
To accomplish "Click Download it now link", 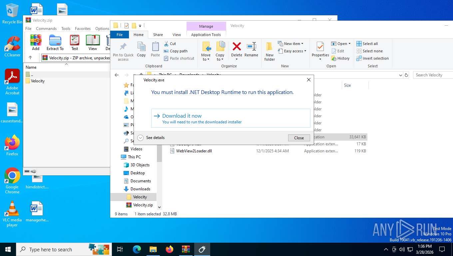I will 230,118.
